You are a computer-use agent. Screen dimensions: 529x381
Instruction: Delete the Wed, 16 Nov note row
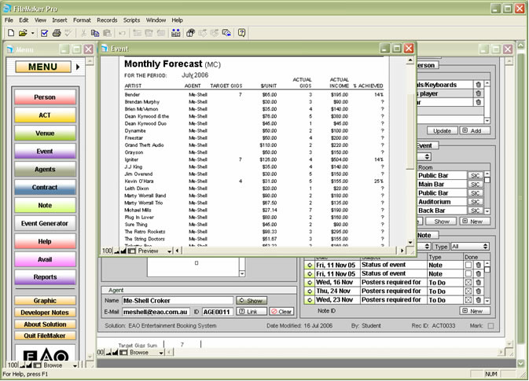tap(478, 283)
